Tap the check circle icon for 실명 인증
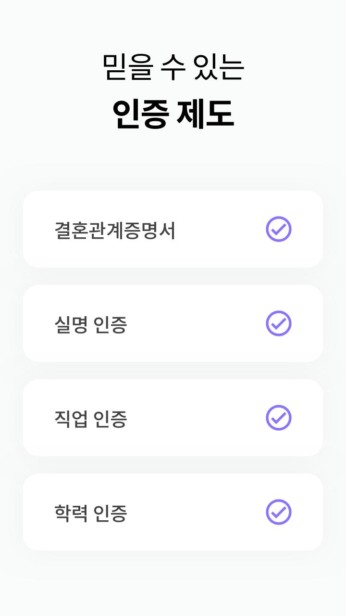 pos(279,323)
